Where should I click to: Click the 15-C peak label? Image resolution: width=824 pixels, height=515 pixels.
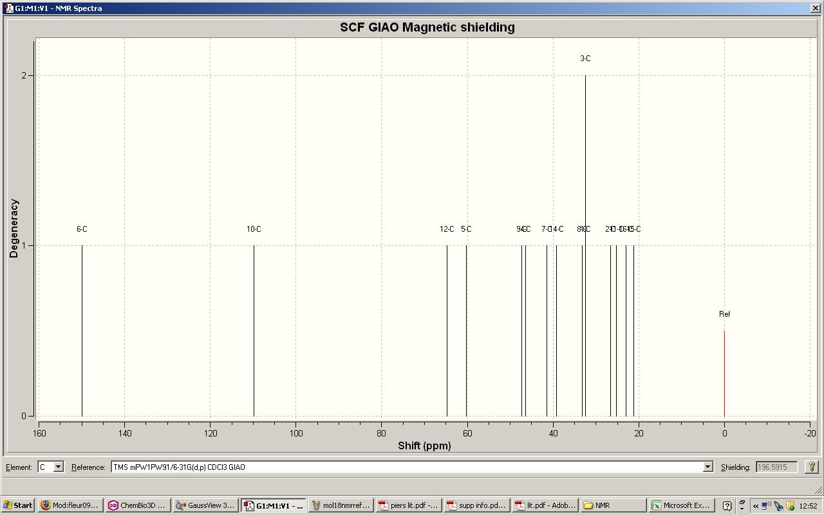click(635, 229)
